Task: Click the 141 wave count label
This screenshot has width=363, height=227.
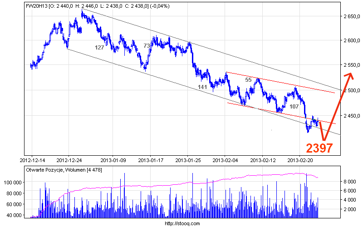Action: click(x=202, y=87)
